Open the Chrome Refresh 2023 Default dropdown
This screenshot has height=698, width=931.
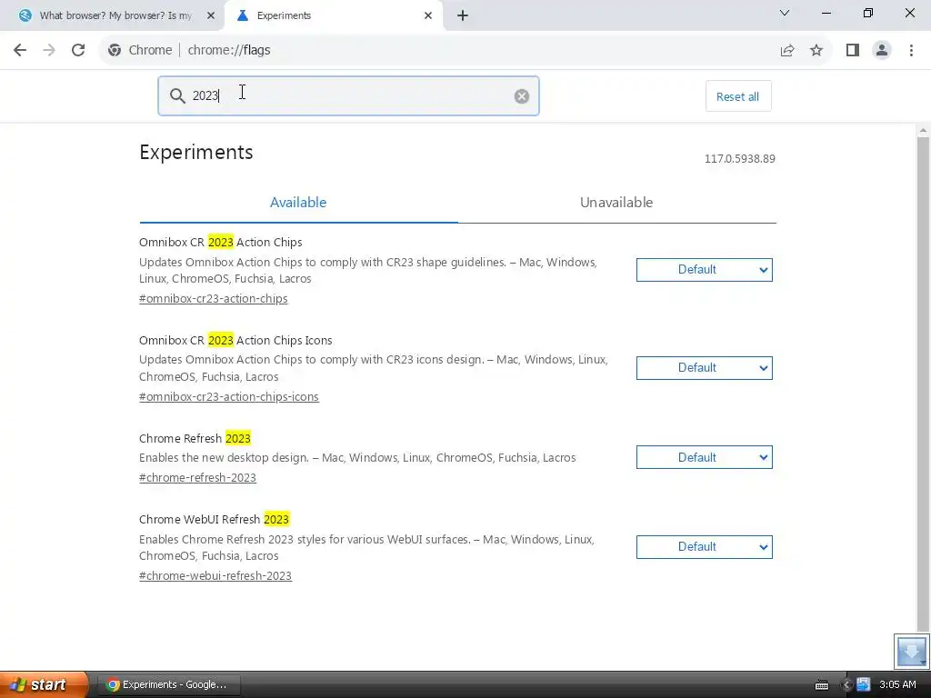point(705,457)
